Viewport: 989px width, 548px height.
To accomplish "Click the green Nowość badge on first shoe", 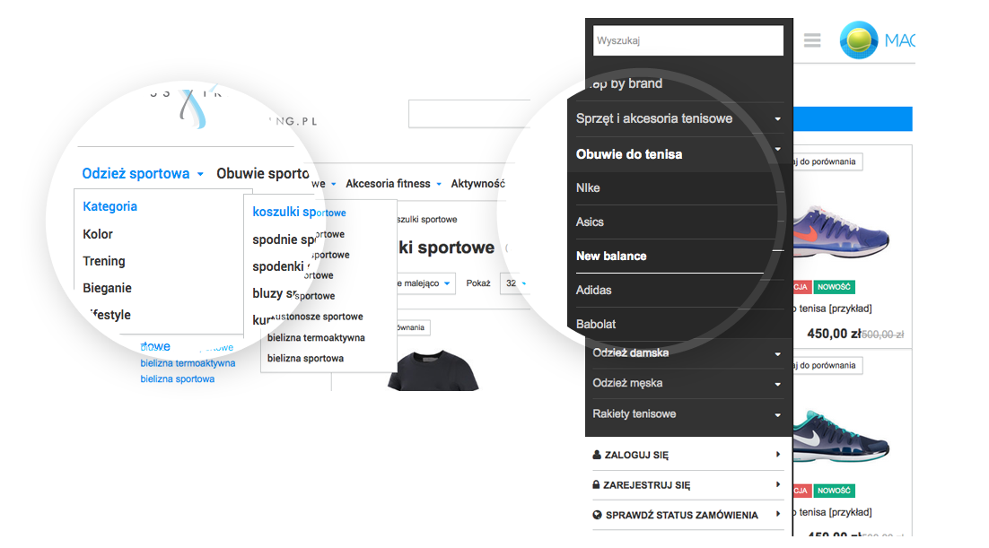I will coord(834,287).
